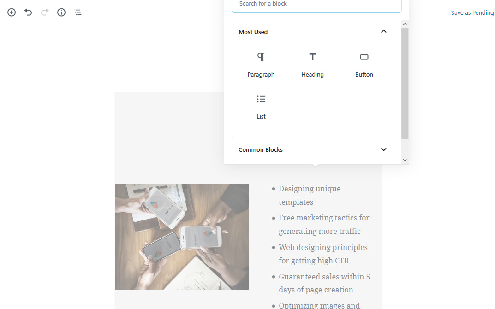
Task: Select the image of hands holding phones
Action: click(182, 237)
